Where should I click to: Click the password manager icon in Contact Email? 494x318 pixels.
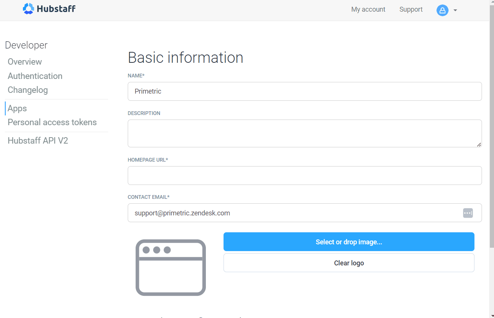(x=468, y=213)
